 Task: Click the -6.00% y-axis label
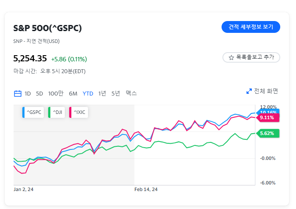point(268,183)
